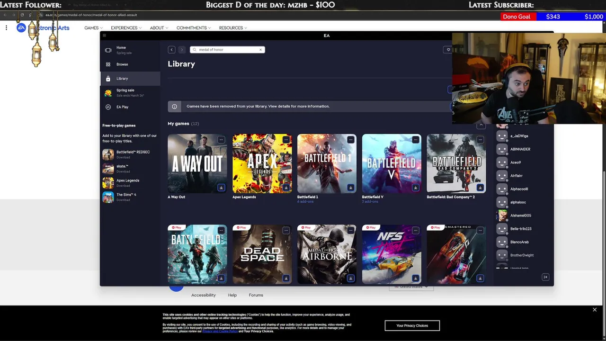Open the Dead Space cover art
The width and height of the screenshot is (606, 341).
[262, 254]
